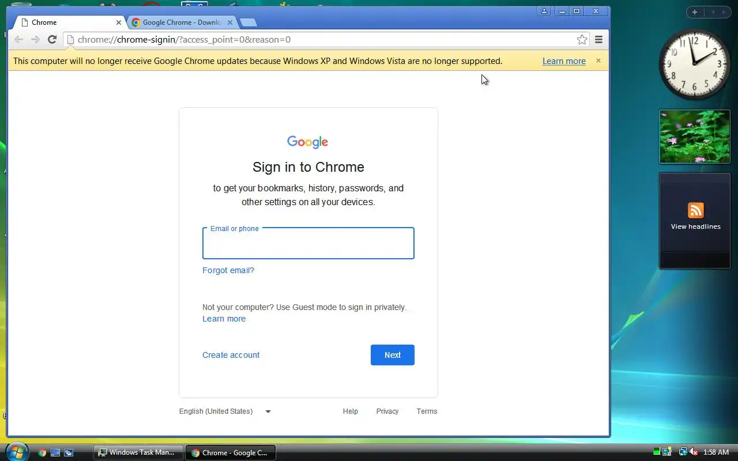Open Learn more link in update warning bar
This screenshot has height=461, width=738.
click(564, 61)
